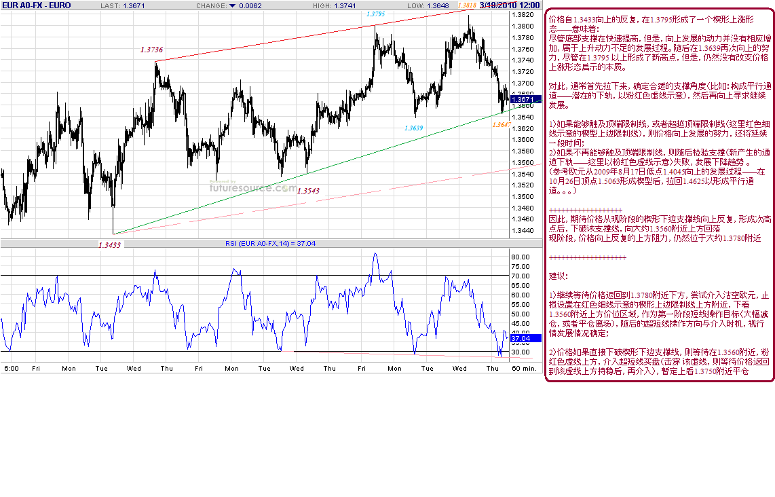775x497 pixels.
Task: Click the 1.3700 price axis label
Action: (523, 84)
